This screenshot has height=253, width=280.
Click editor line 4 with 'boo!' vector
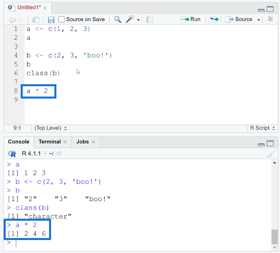pyautogui.click(x=69, y=55)
